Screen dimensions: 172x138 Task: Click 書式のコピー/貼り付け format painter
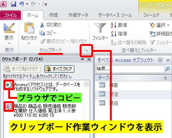(x=63, y=41)
